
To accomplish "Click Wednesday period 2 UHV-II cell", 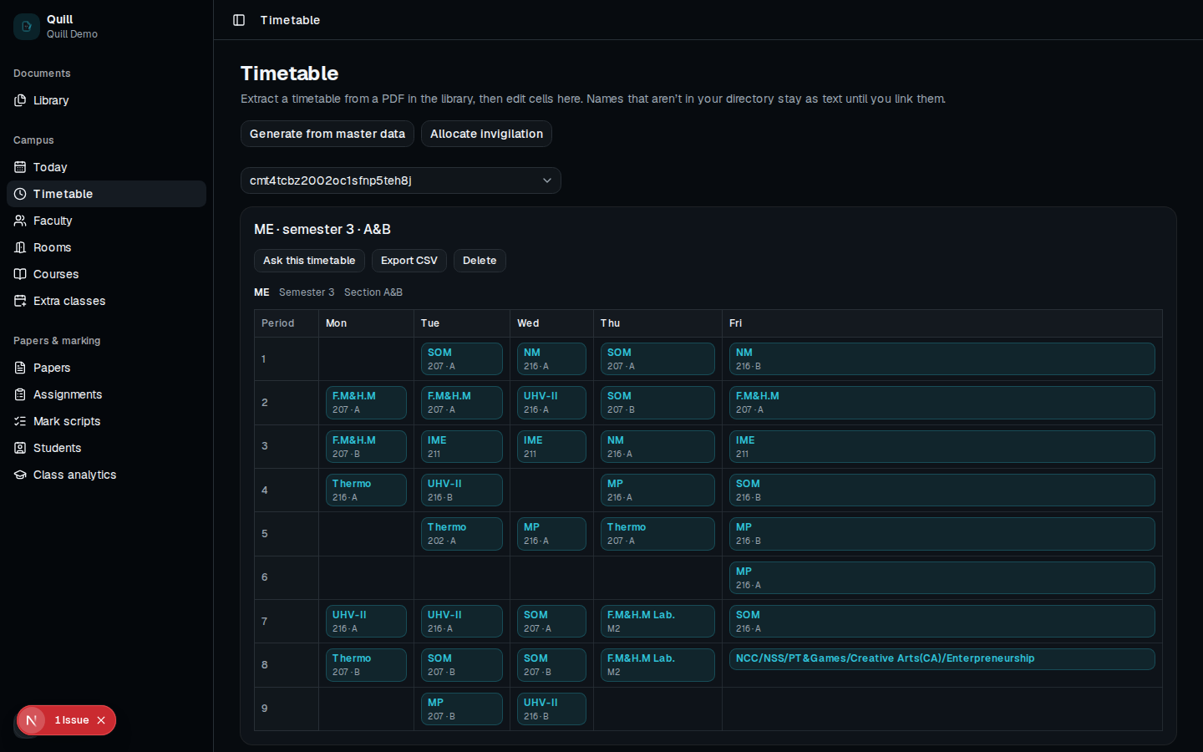I will pos(551,403).
